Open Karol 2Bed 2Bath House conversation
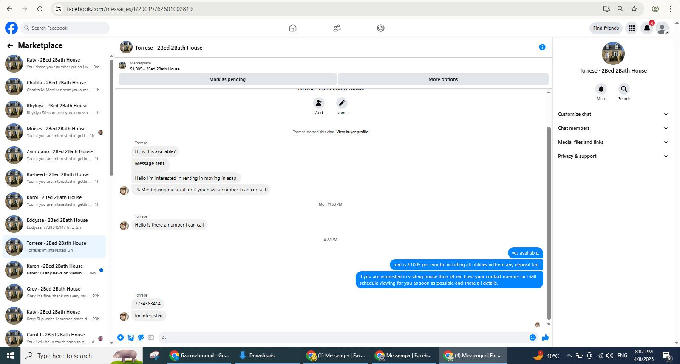680x364 pixels. click(54, 201)
